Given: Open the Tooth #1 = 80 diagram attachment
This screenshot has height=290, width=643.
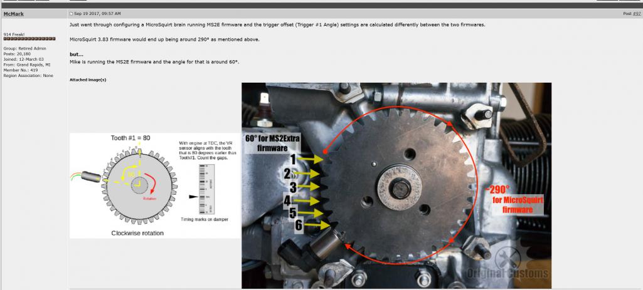Looking at the screenshot, I should (154, 185).
